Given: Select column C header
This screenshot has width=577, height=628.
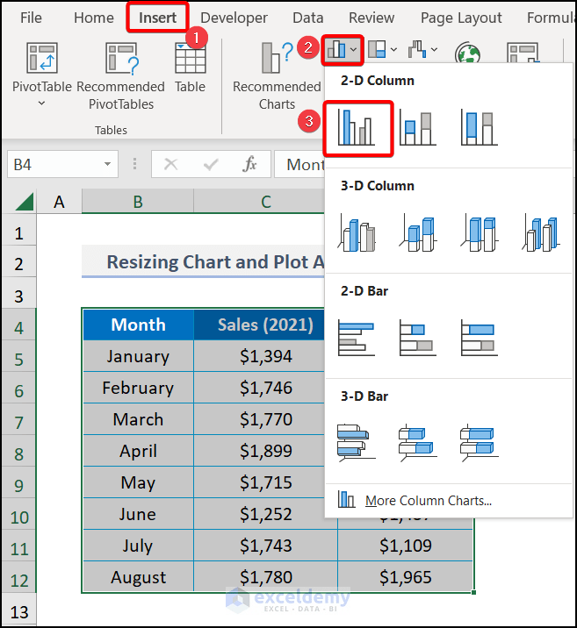Looking at the screenshot, I should (x=259, y=202).
